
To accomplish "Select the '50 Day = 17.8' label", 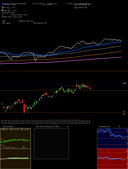I will (9, 8).
